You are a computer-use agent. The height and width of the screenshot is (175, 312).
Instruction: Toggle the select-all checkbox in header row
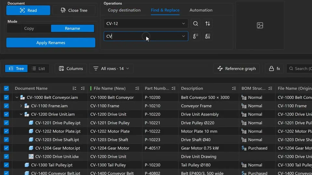pyautogui.click(x=6, y=88)
